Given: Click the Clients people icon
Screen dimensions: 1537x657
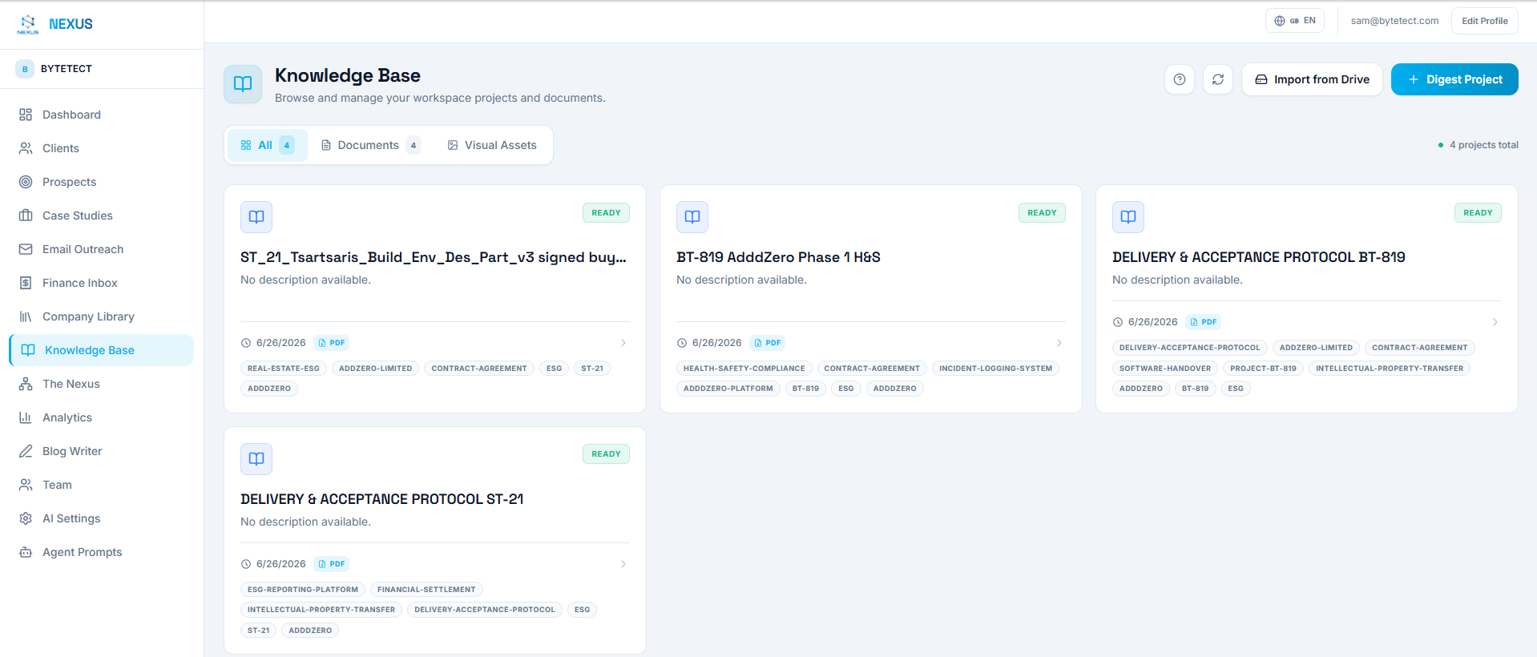Looking at the screenshot, I should pyautogui.click(x=26, y=148).
